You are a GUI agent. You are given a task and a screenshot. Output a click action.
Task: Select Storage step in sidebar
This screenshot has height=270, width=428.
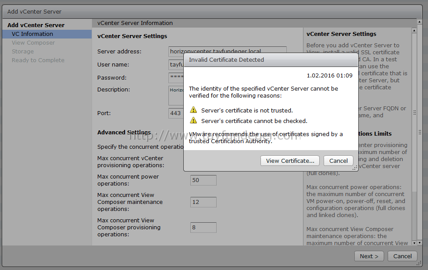point(23,52)
